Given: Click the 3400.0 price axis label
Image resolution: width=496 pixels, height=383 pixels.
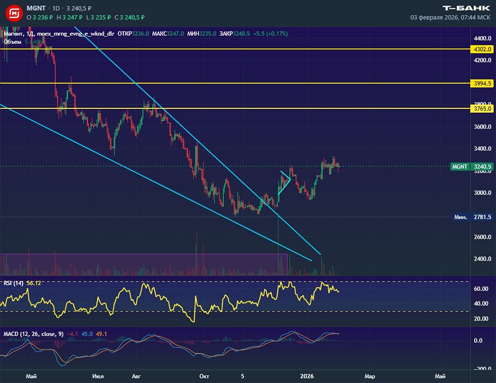Looking at the screenshot, I should [x=483, y=148].
